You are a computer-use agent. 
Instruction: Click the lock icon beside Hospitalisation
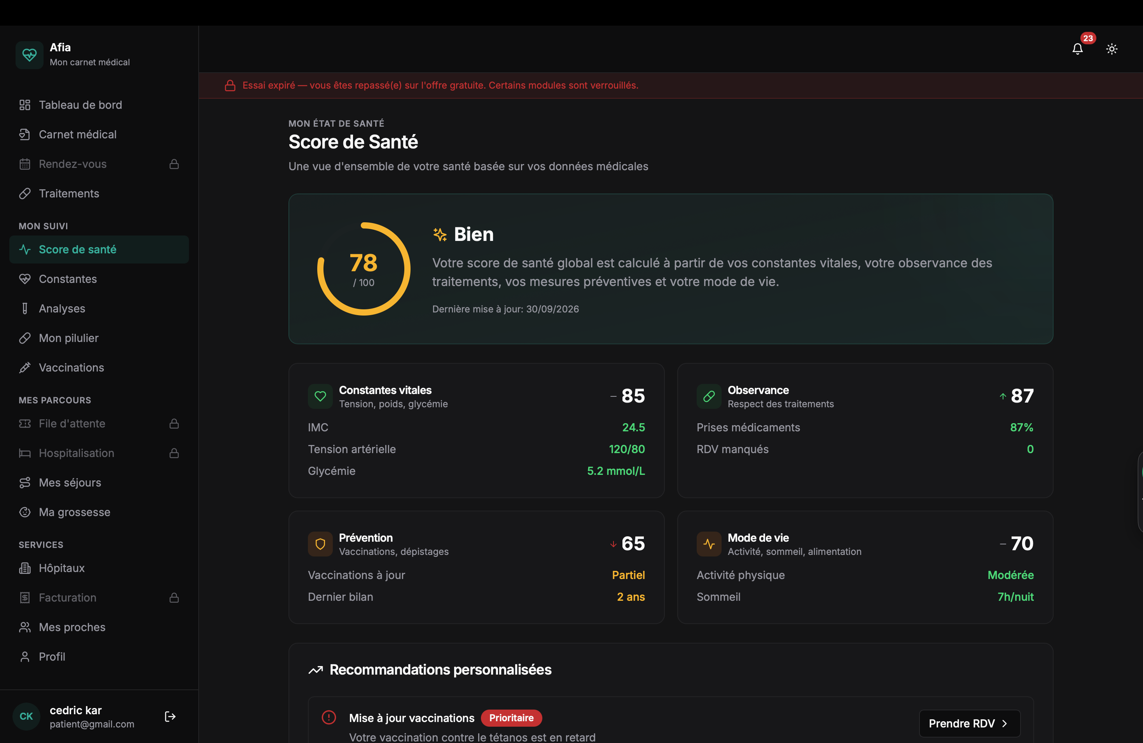pyautogui.click(x=174, y=453)
